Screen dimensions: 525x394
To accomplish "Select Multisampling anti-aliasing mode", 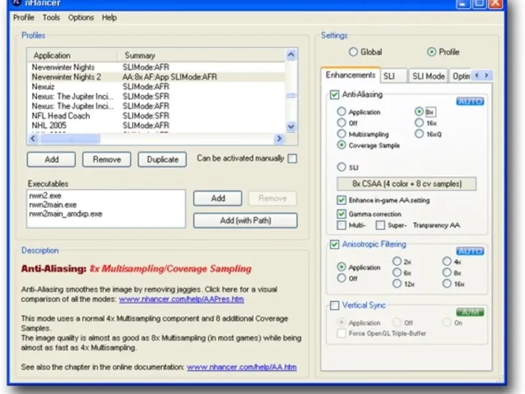I will [341, 134].
